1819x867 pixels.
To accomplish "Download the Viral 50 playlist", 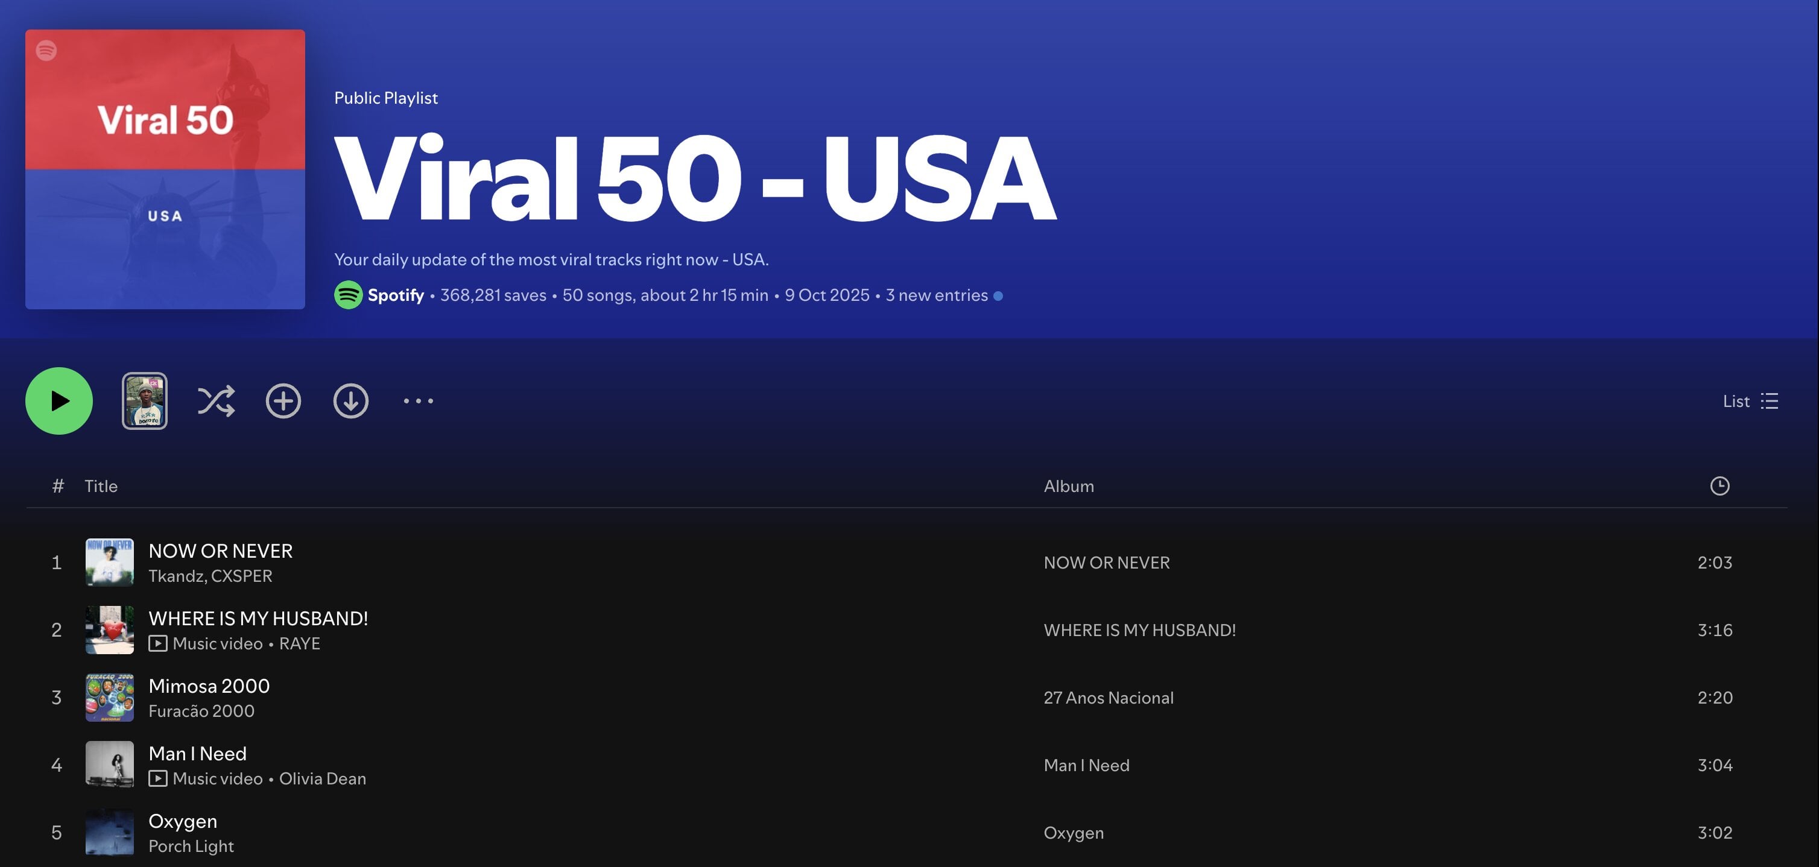I will (350, 401).
